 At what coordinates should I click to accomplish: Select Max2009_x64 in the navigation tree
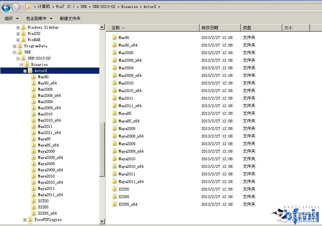coord(49,108)
